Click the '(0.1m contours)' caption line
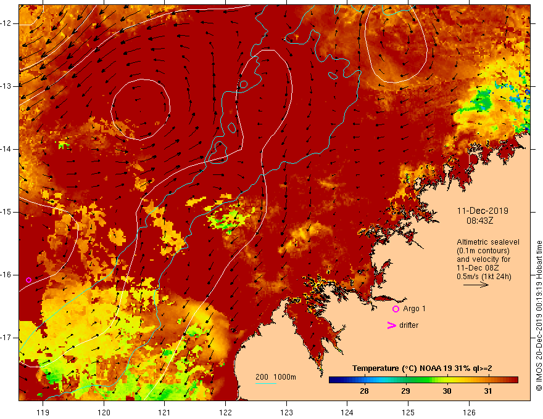 483,251
